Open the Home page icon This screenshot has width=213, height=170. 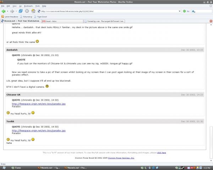pyautogui.click(x=33, y=11)
